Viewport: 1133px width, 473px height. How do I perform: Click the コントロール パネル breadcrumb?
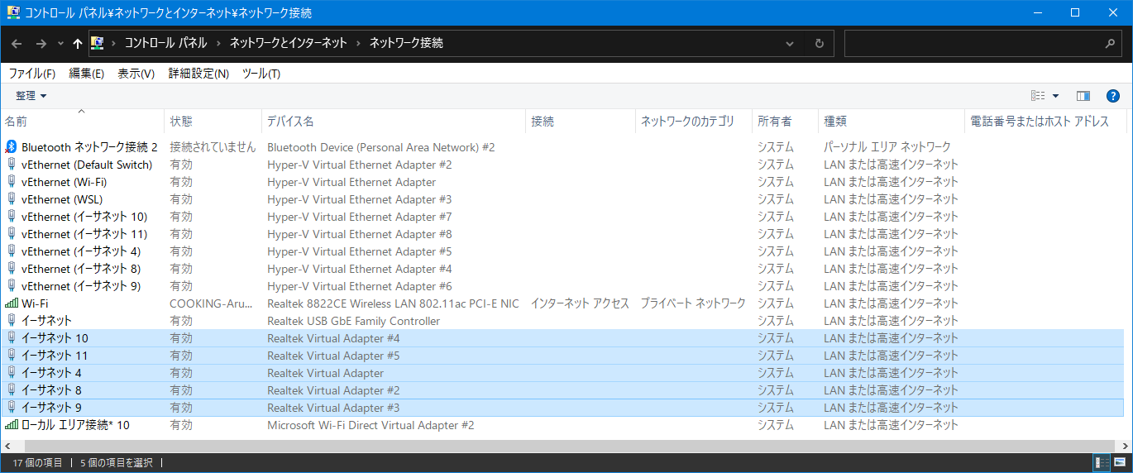[x=165, y=43]
